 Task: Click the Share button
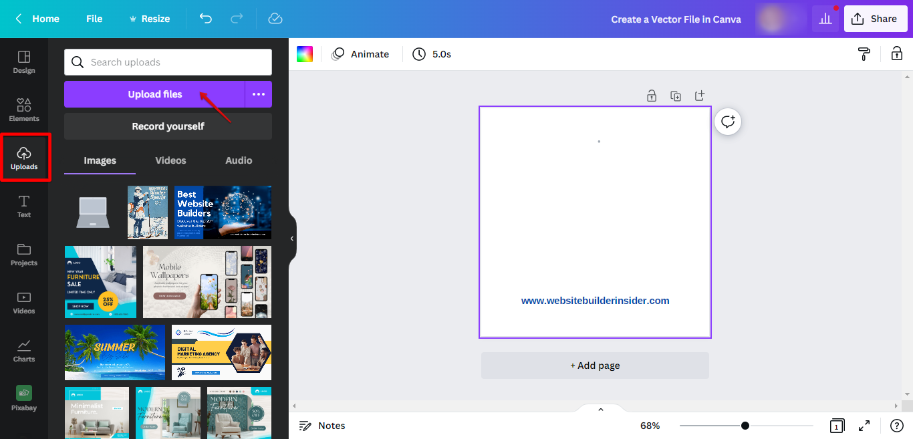click(x=876, y=19)
